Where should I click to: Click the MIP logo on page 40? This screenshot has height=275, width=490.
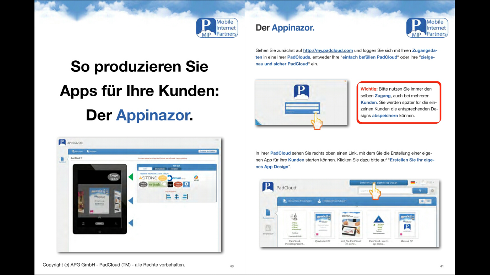tap(217, 27)
